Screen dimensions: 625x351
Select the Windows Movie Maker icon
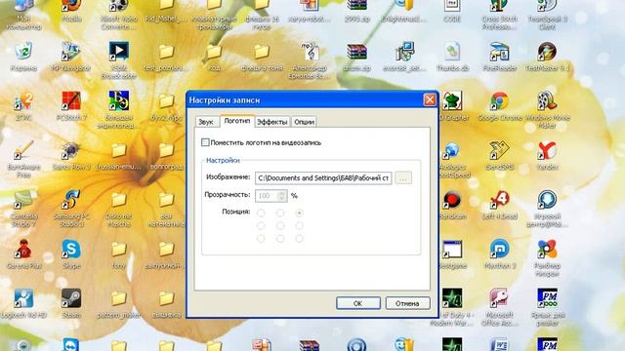(x=547, y=110)
